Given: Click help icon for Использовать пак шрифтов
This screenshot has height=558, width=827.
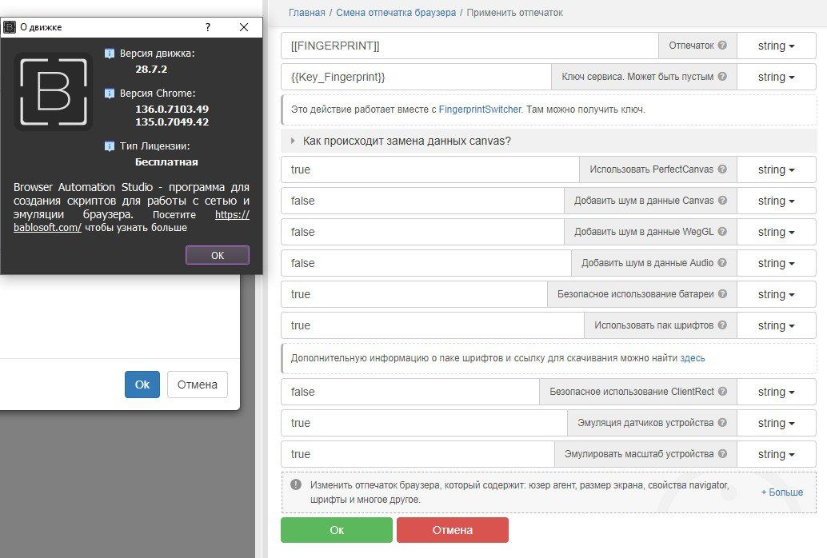Looking at the screenshot, I should (x=722, y=325).
